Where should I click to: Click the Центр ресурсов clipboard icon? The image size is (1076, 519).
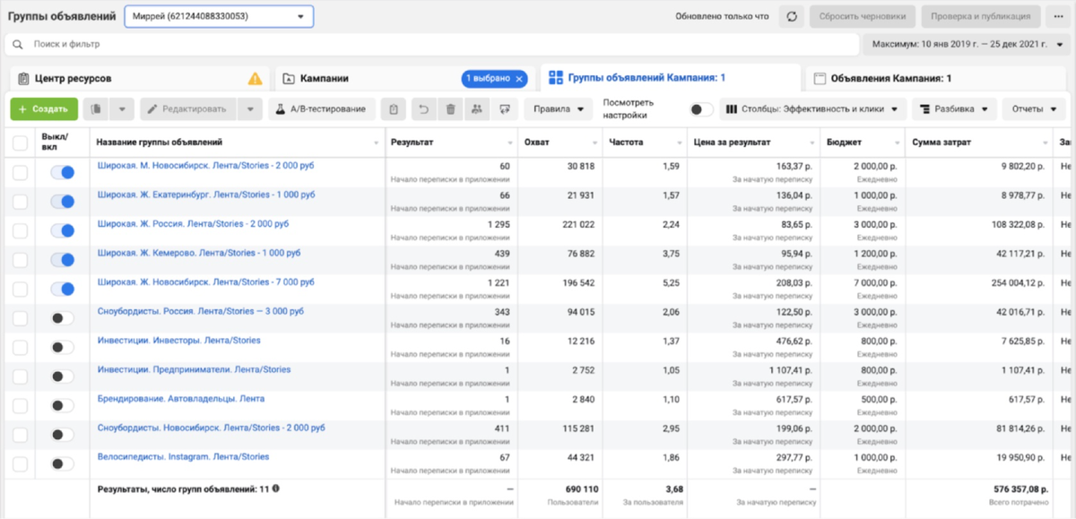[x=23, y=79]
